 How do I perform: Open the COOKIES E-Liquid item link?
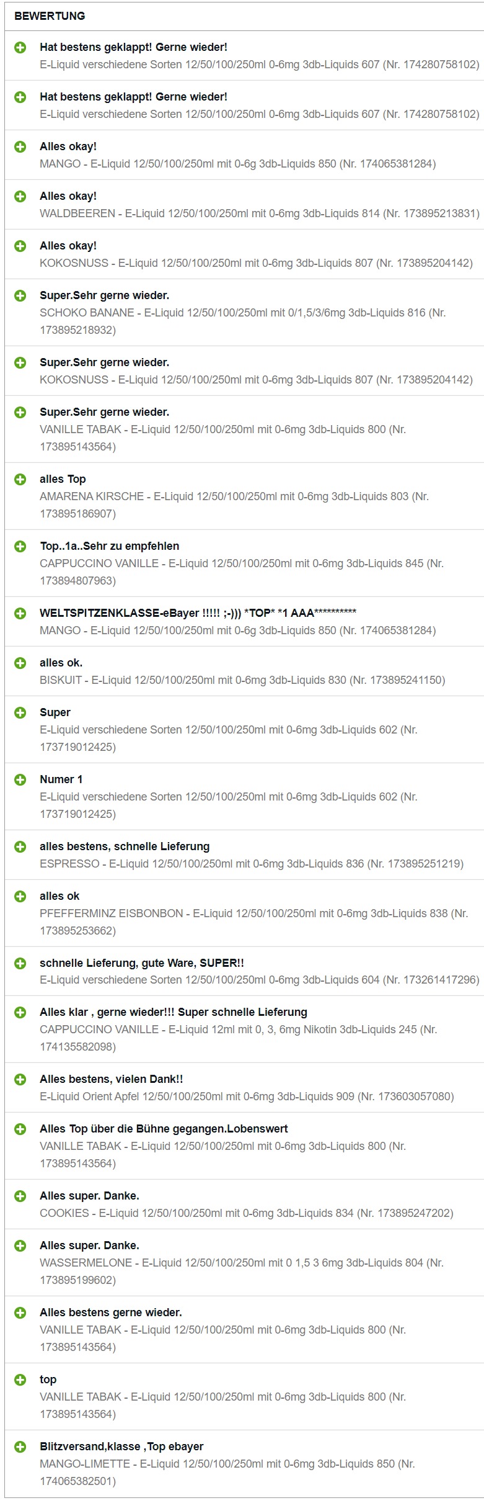click(247, 1213)
